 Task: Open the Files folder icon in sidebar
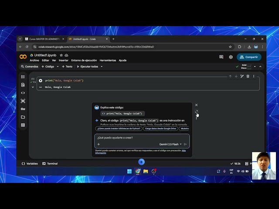[x=23, y=117]
